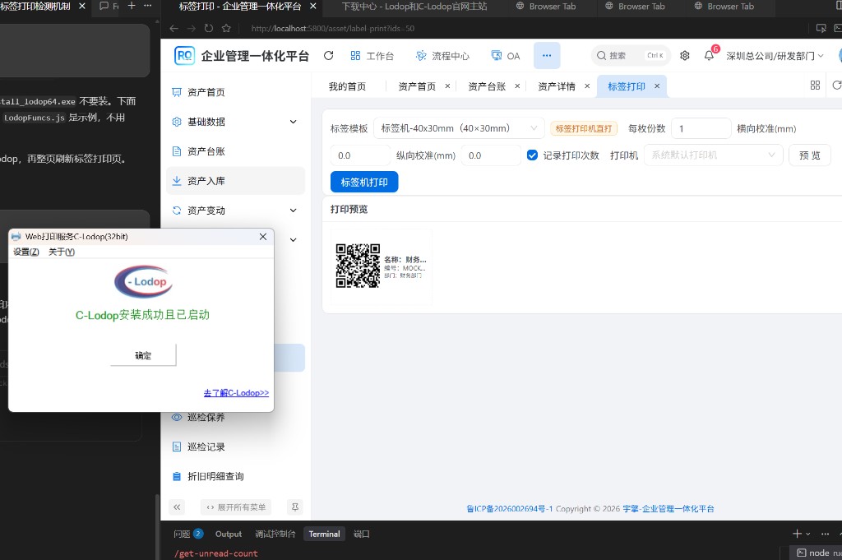Close the 标签打印 browser tab
The image size is (842, 560).
(313, 7)
